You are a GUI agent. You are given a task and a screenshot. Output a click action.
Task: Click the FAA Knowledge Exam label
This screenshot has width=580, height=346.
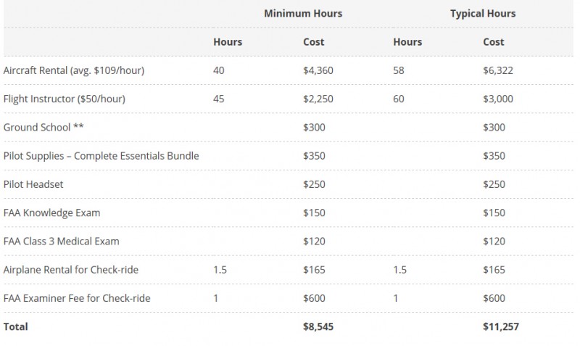coord(51,213)
